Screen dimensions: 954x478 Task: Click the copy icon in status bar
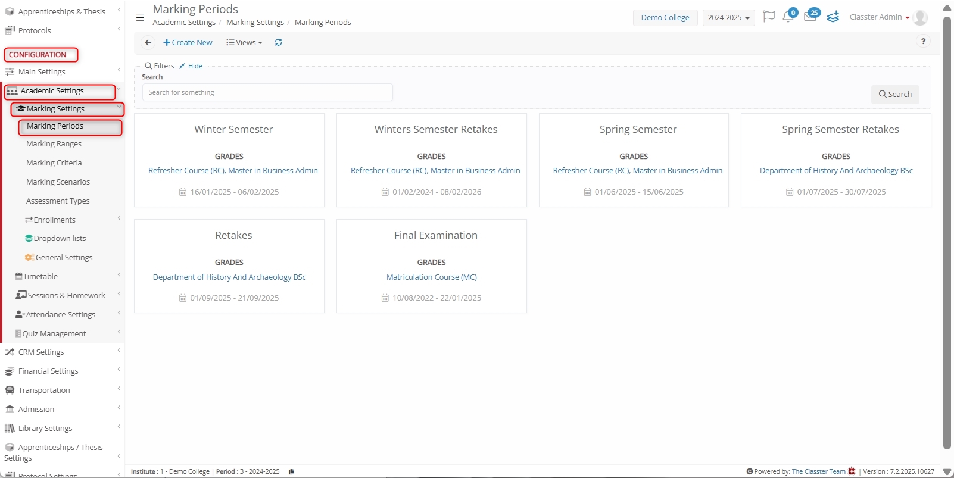291,471
